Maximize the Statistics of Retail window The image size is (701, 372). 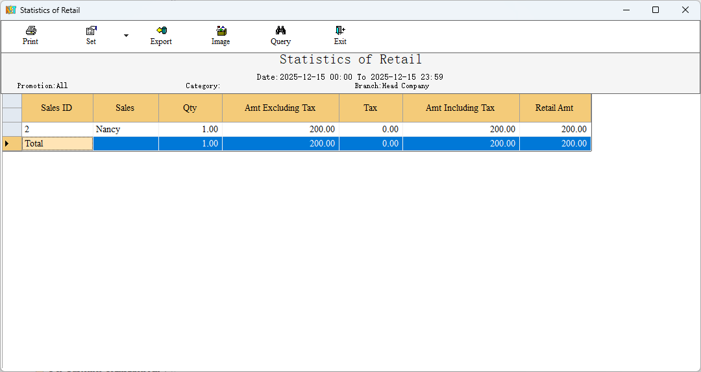click(656, 10)
